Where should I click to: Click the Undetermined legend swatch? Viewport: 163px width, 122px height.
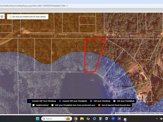(33, 105)
